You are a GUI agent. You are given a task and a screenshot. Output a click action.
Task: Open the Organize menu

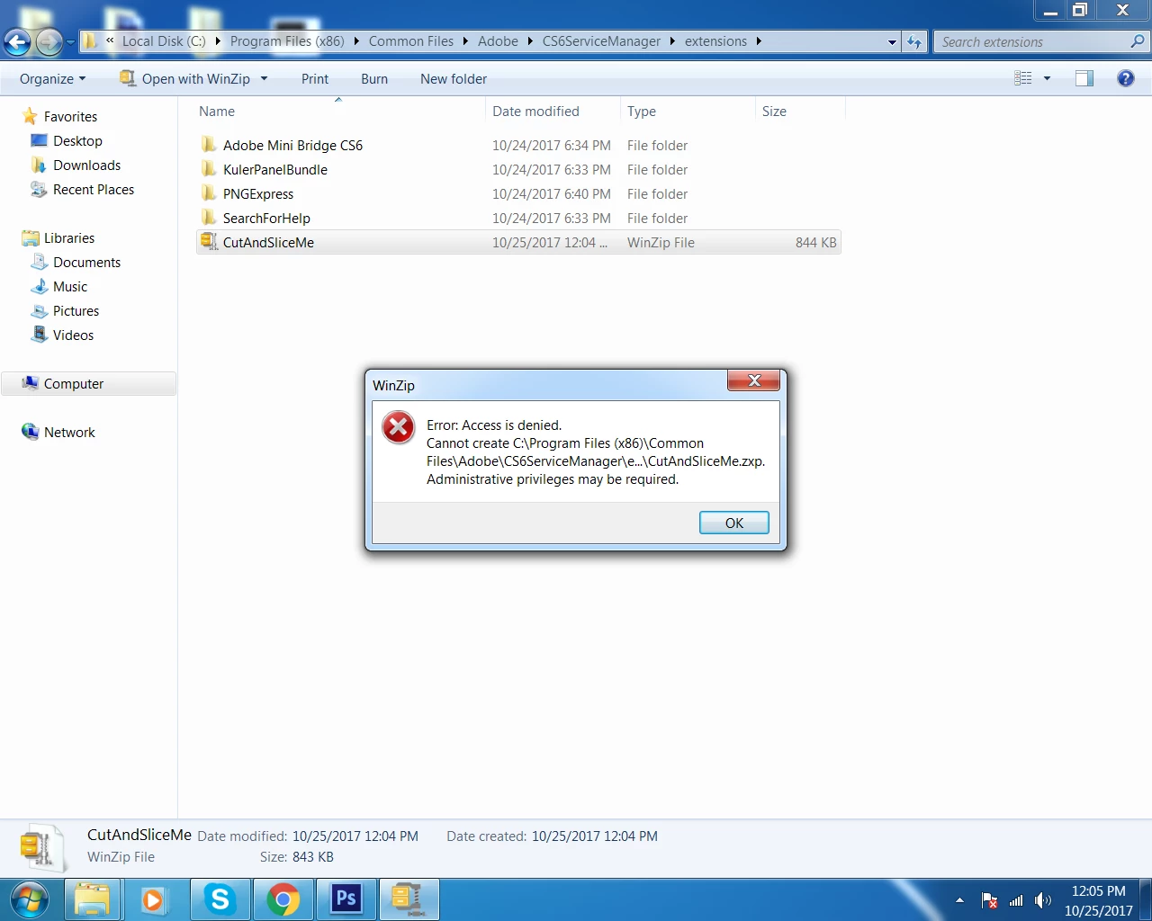pos(53,79)
